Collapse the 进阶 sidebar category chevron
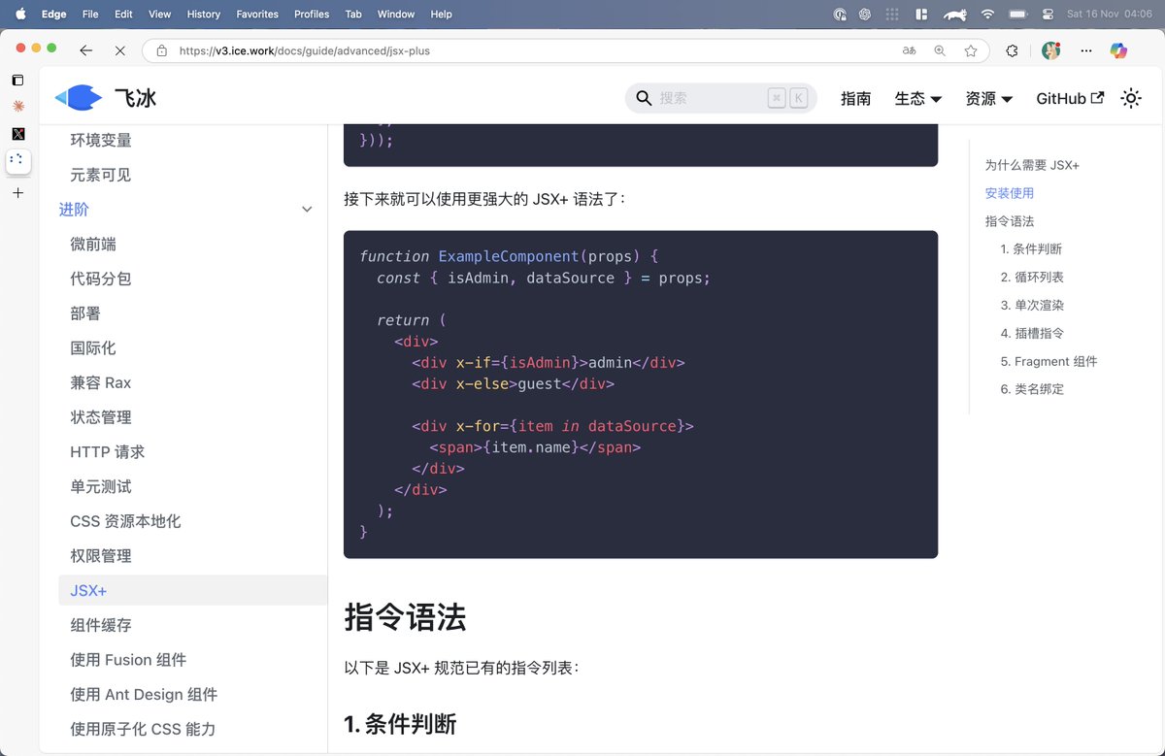 (x=307, y=210)
